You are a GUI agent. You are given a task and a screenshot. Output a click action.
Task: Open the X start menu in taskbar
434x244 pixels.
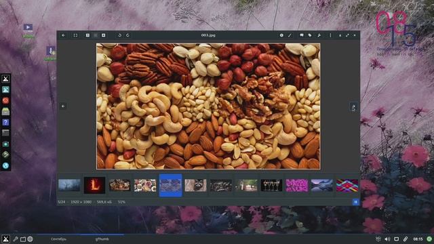5,239
